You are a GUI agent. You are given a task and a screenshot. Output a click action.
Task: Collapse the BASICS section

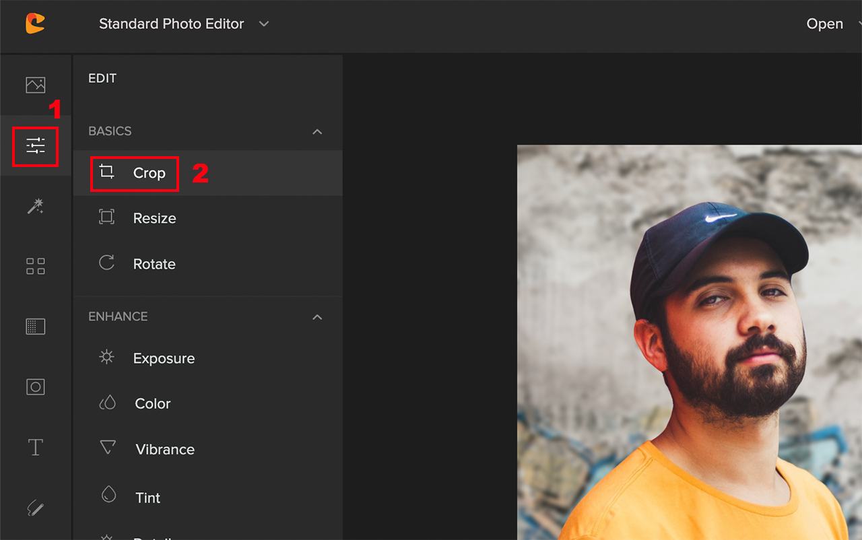pos(317,131)
